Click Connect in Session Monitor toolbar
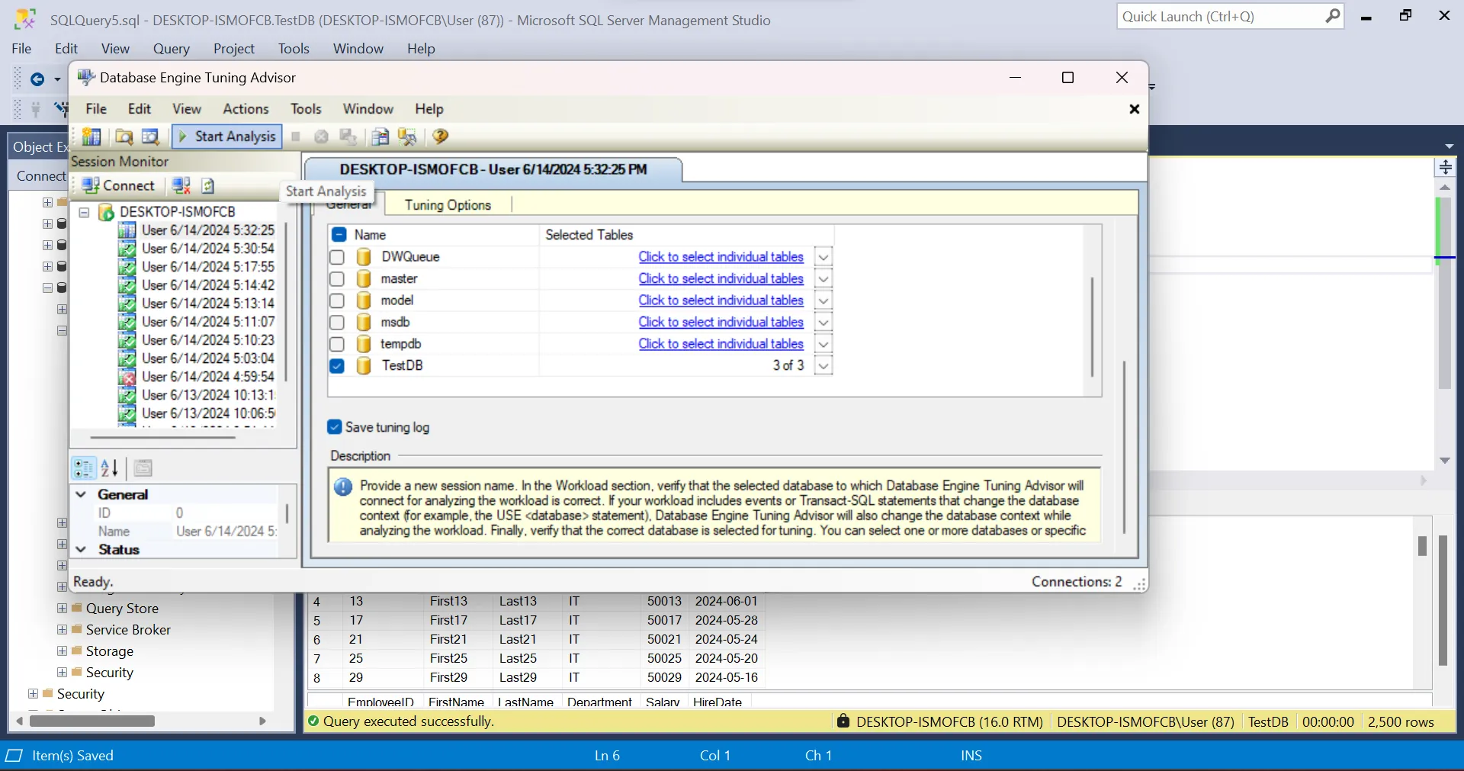 coord(118,185)
